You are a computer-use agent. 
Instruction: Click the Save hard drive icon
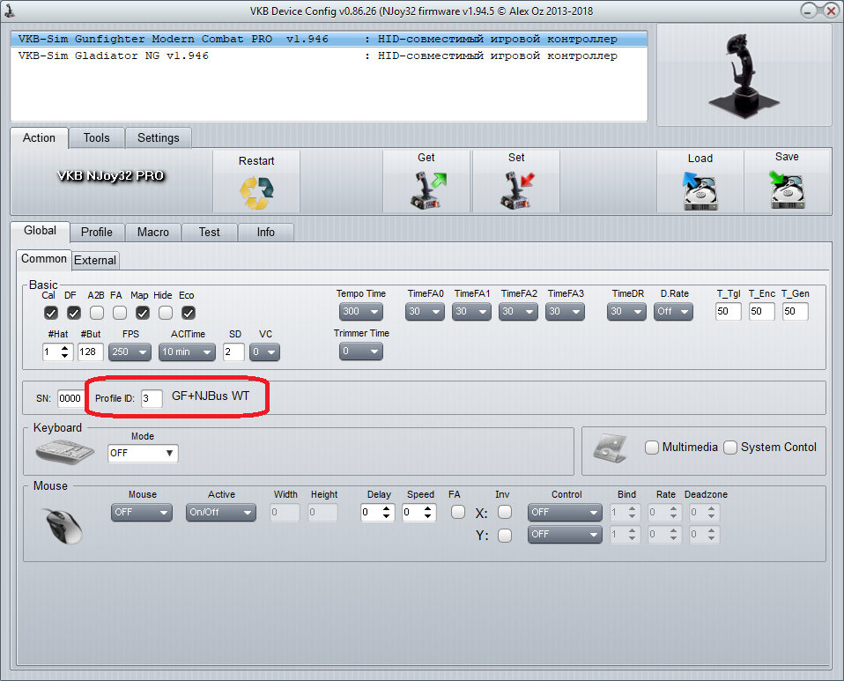coord(787,189)
